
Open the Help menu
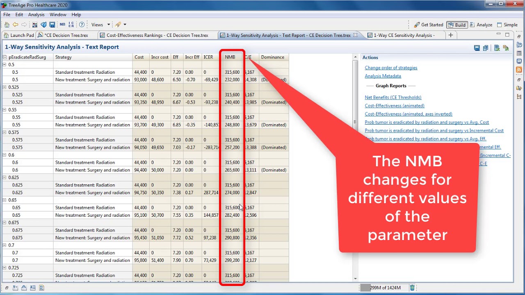pos(76,15)
